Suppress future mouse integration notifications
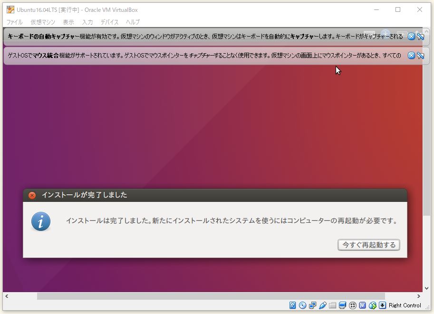The height and width of the screenshot is (314, 434). (x=420, y=55)
